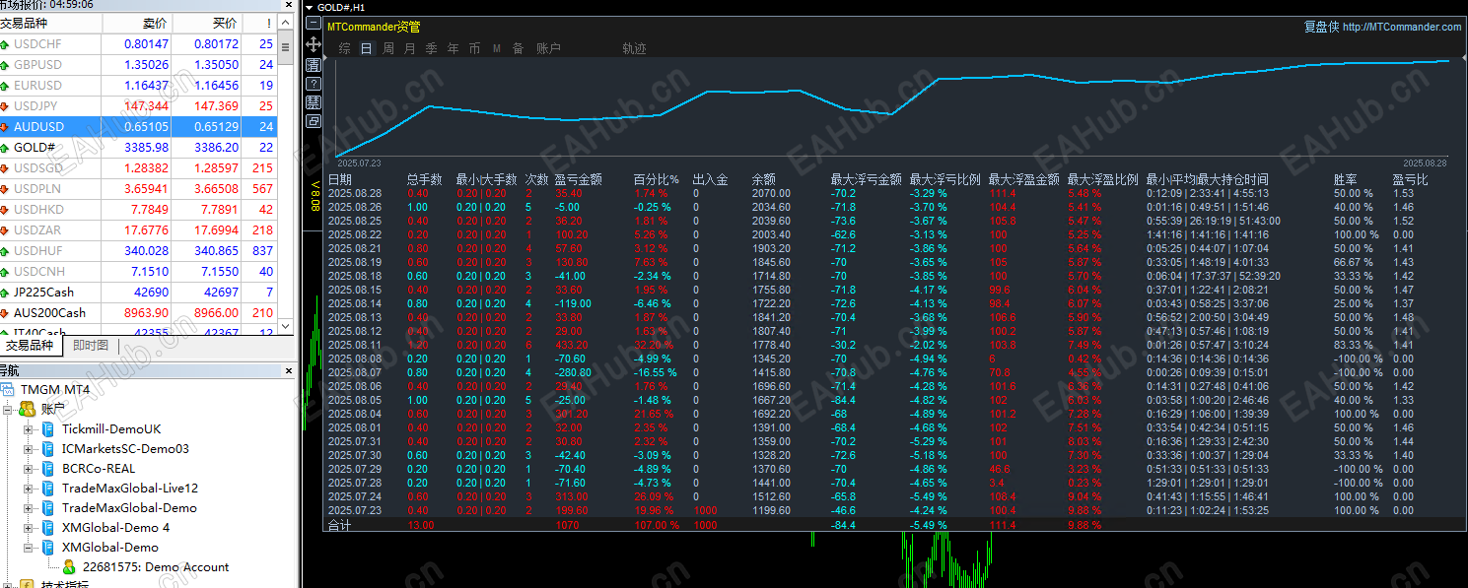Switch to the 综 summary tab
The height and width of the screenshot is (588, 1468).
tap(344, 48)
